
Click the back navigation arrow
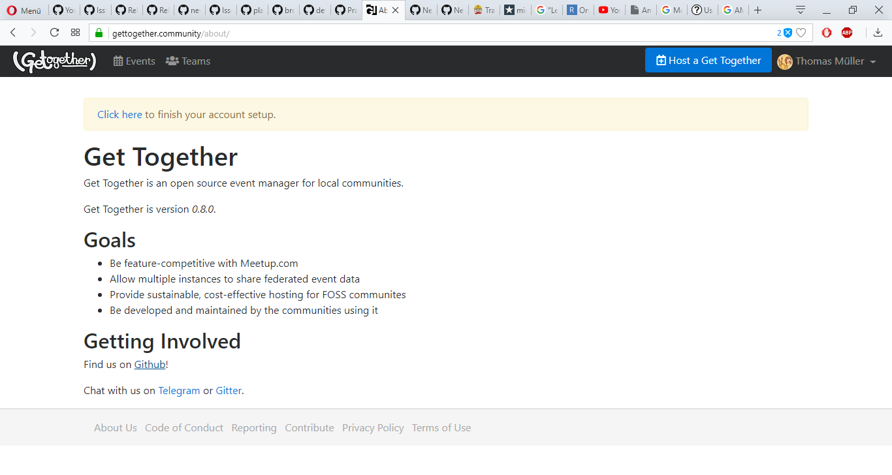[13, 32]
